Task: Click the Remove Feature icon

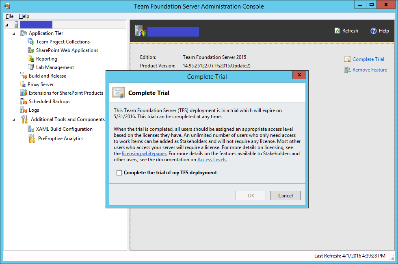Action: pyautogui.click(x=347, y=70)
